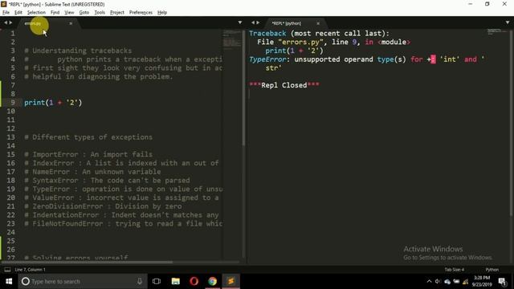The image size is (514, 289).
Task: Click the '# ZeroDivisionError' comment line
Action: pyautogui.click(x=103, y=206)
